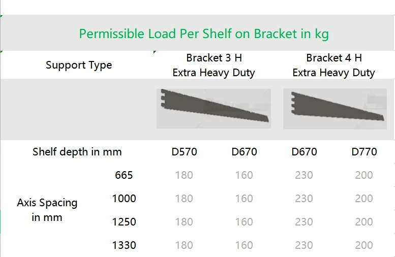Click the 180 value in the 665 row
The image size is (395, 257).
(184, 175)
